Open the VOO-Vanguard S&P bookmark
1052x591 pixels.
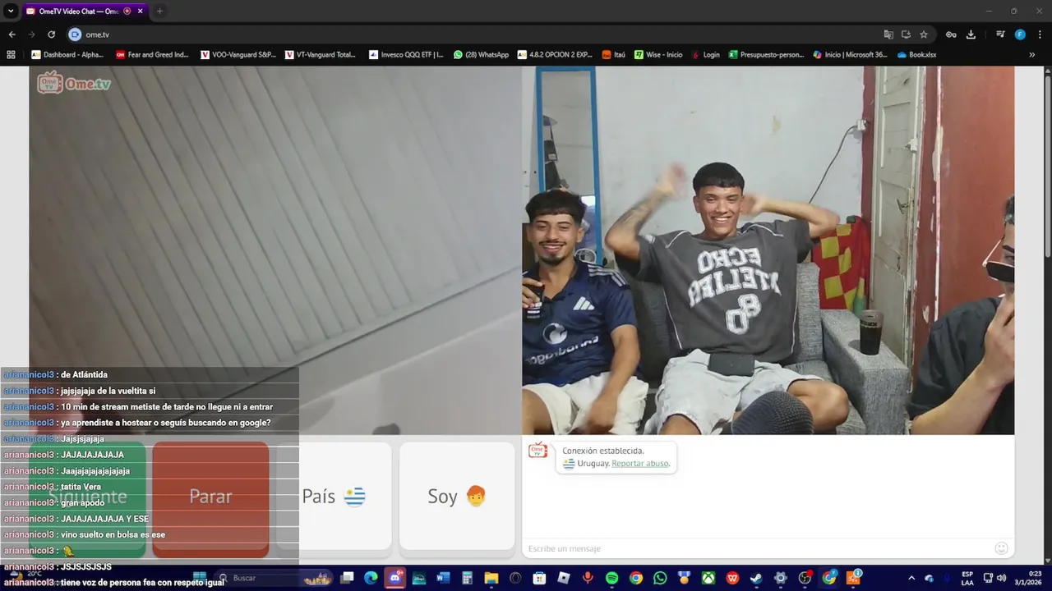(x=239, y=55)
